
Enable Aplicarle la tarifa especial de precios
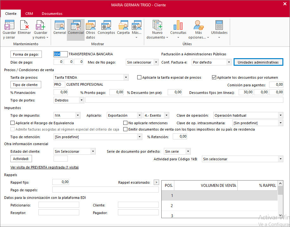139,77
